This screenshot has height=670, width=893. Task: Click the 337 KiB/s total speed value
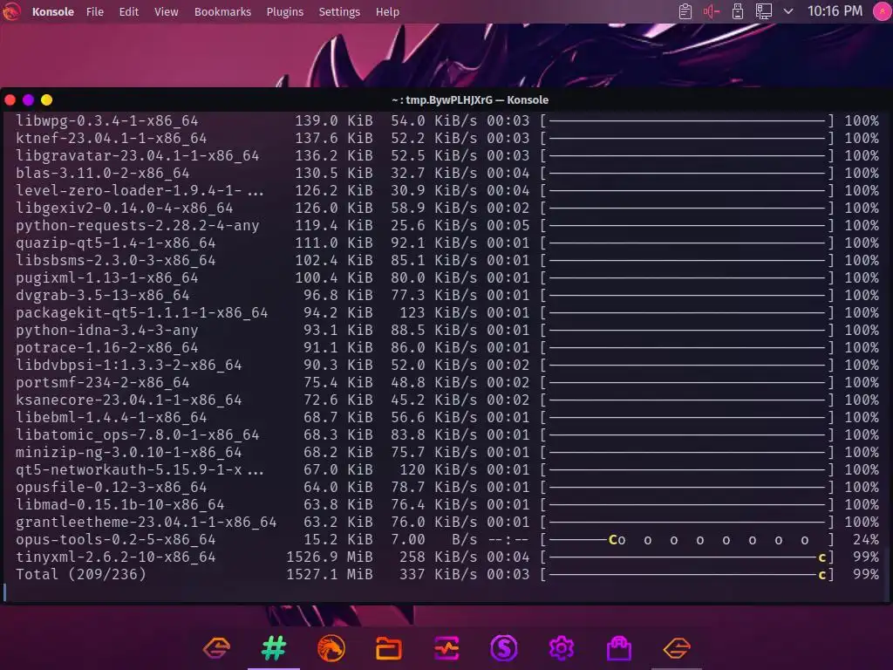(x=438, y=574)
